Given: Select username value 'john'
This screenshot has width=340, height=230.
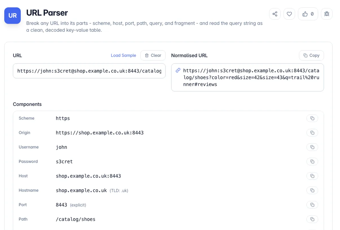Looking at the screenshot, I should pyautogui.click(x=61, y=147).
